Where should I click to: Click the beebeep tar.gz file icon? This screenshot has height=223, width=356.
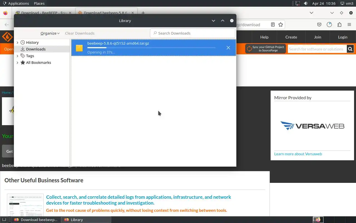click(x=79, y=48)
